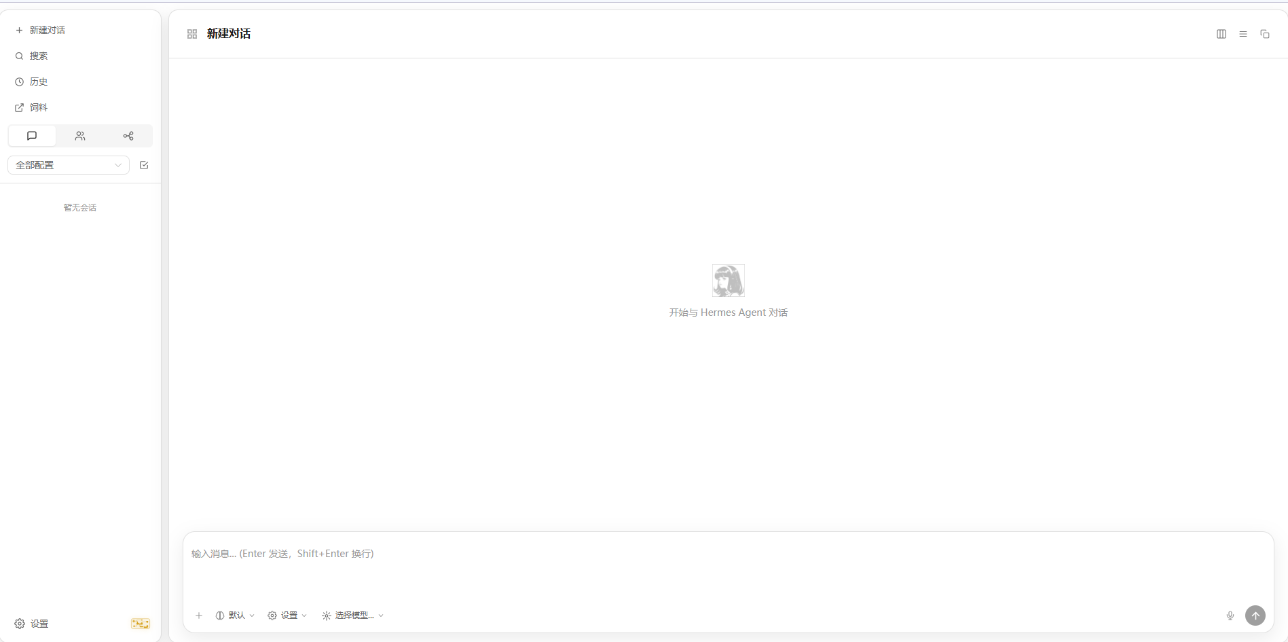Click the edit icon beside 全部配置
This screenshot has height=642, width=1288.
pos(144,165)
